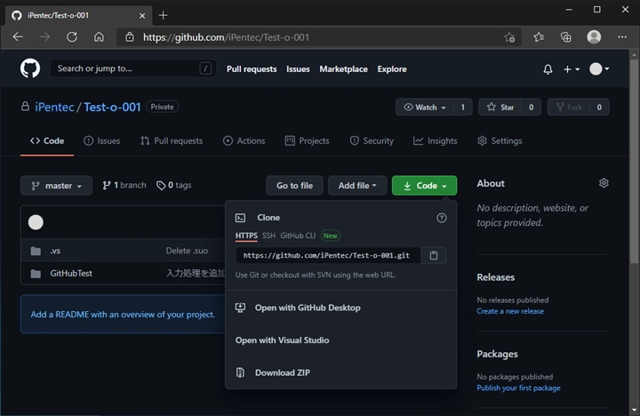Click Issues in top navigation

click(298, 69)
